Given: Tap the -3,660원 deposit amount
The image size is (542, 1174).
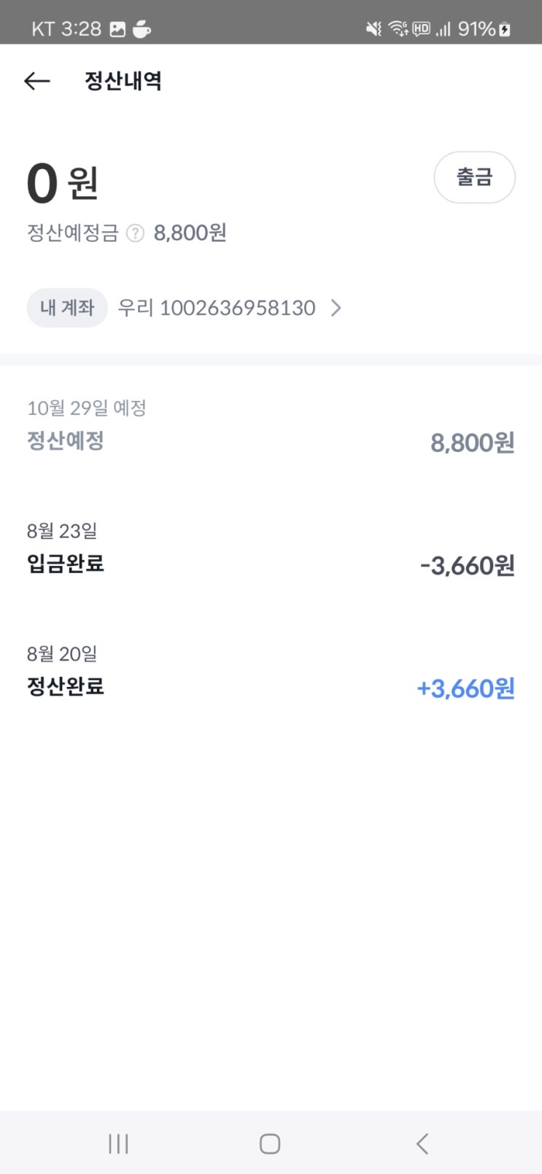Looking at the screenshot, I should coord(468,566).
